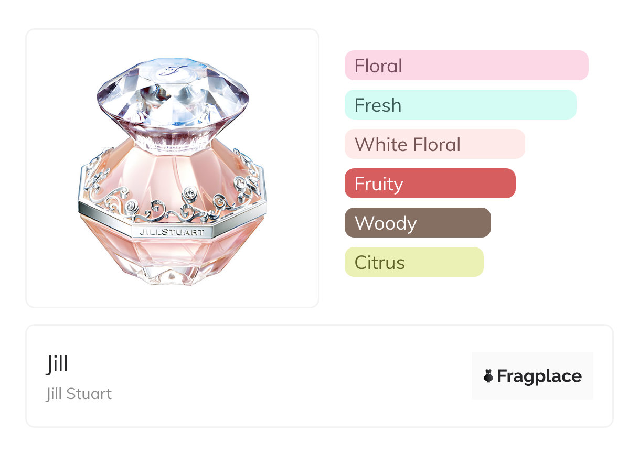Click the Fragplace logo icon
The width and height of the screenshot is (639, 453).
click(488, 376)
